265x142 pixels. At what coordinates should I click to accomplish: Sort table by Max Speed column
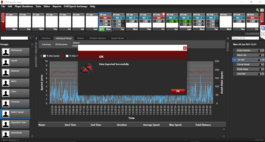(x=175, y=125)
